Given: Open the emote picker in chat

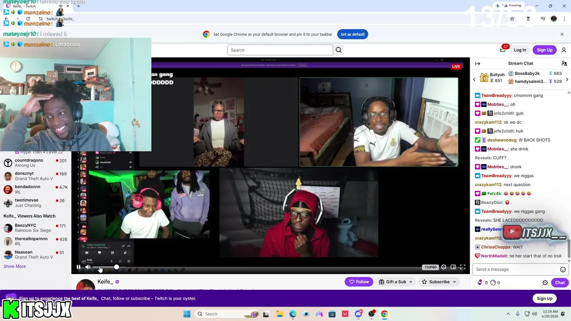Looking at the screenshot, I should pyautogui.click(x=563, y=269).
